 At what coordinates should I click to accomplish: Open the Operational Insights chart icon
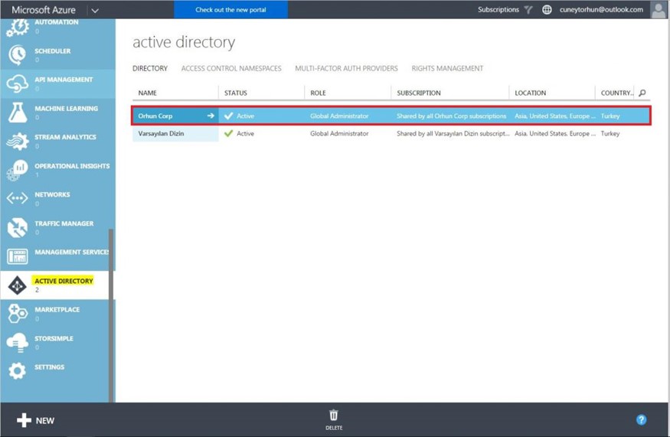(17, 170)
